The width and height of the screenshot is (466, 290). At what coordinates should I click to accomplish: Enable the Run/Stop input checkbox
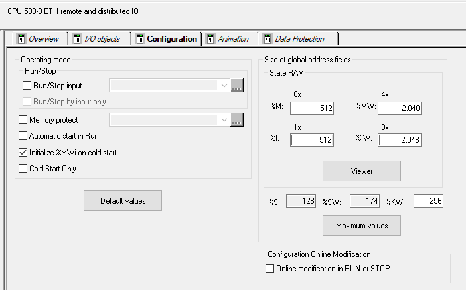[27, 86]
